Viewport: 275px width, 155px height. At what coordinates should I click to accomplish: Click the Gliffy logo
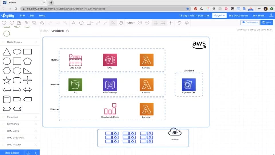[x=8, y=15]
